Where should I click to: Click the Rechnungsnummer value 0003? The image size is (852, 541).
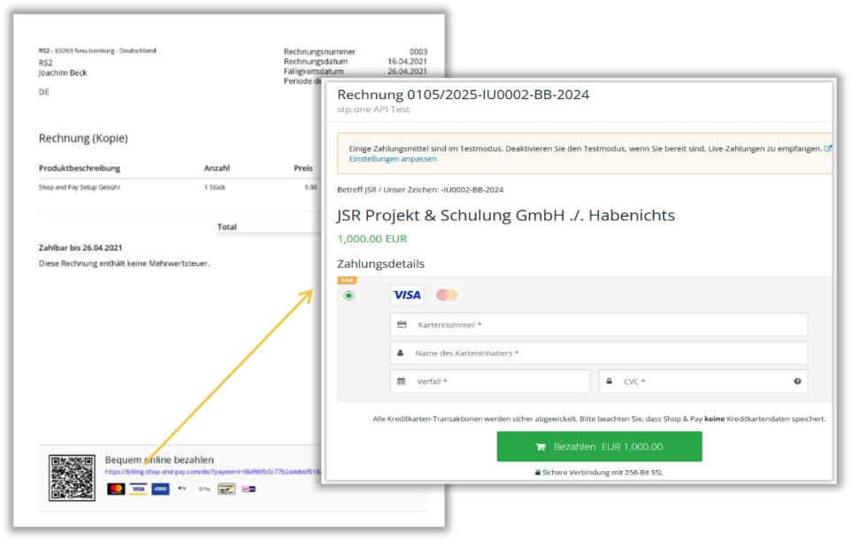tap(418, 51)
